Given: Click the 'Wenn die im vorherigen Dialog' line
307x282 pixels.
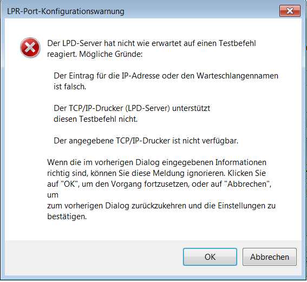Looking at the screenshot, I should [157, 162].
